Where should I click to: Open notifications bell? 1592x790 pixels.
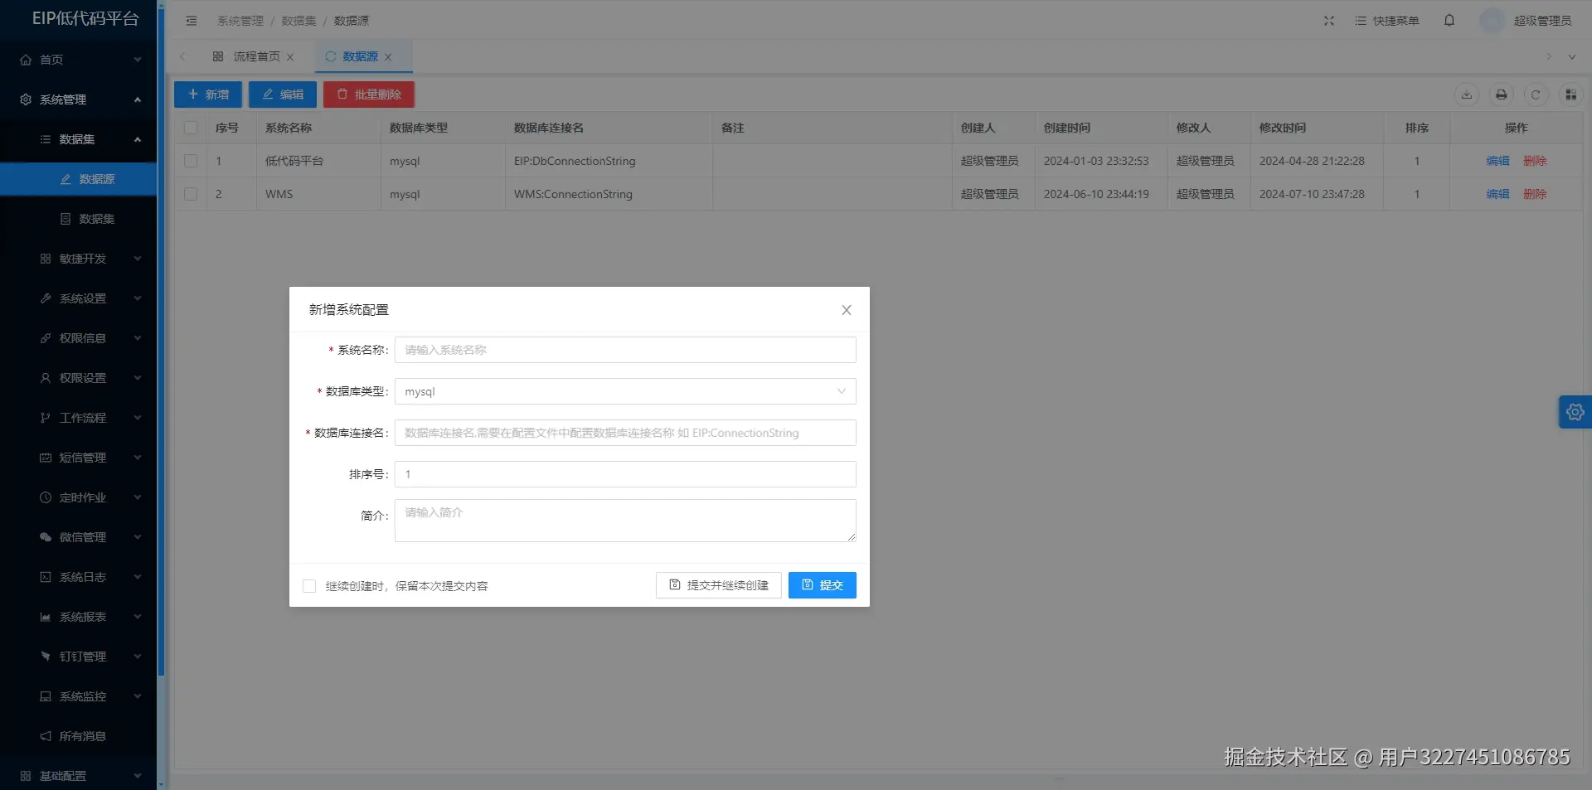tap(1449, 21)
